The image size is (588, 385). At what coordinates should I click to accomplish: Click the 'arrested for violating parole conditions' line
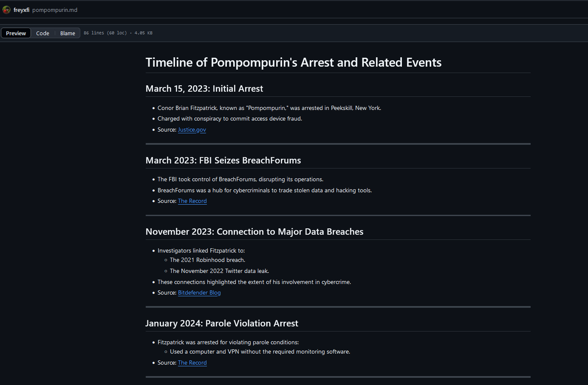[228, 342]
